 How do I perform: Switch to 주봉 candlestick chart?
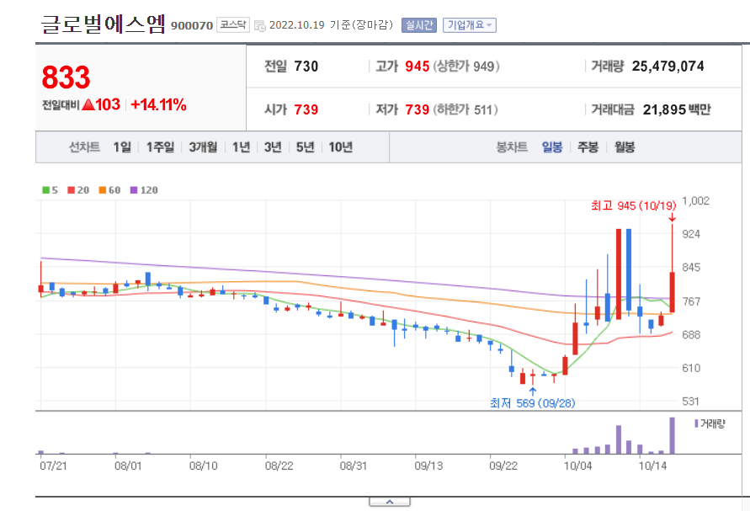click(588, 146)
